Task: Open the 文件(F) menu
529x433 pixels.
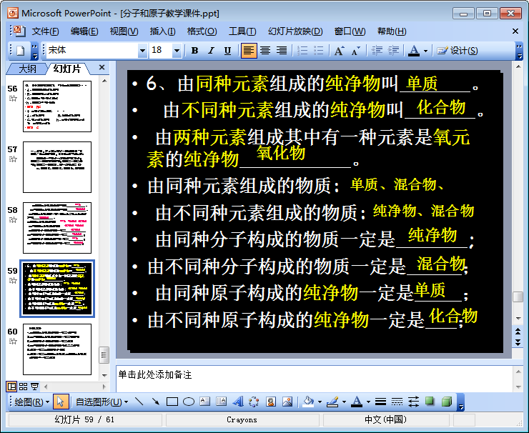Action: click(45, 31)
